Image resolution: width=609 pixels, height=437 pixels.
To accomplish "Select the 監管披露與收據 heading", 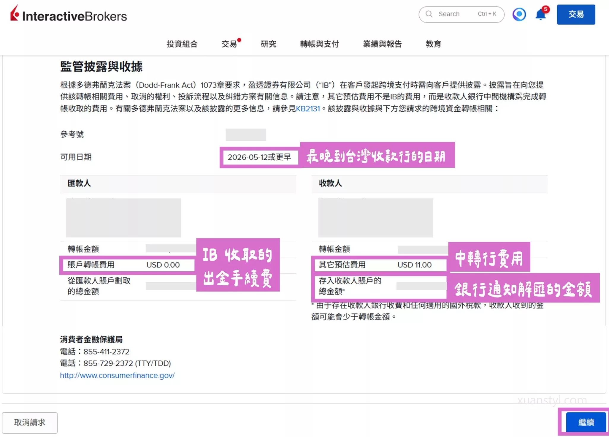I will click(x=101, y=66).
